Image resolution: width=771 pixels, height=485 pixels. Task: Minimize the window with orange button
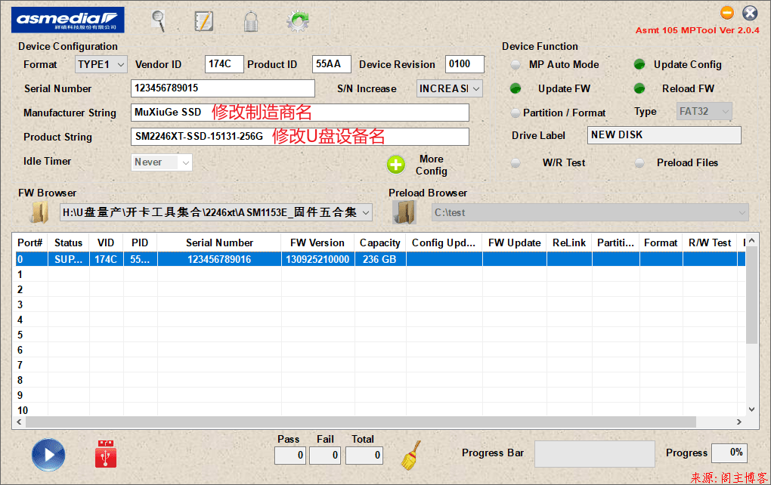[x=726, y=13]
